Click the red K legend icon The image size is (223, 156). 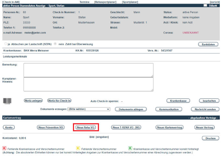pos(4,148)
